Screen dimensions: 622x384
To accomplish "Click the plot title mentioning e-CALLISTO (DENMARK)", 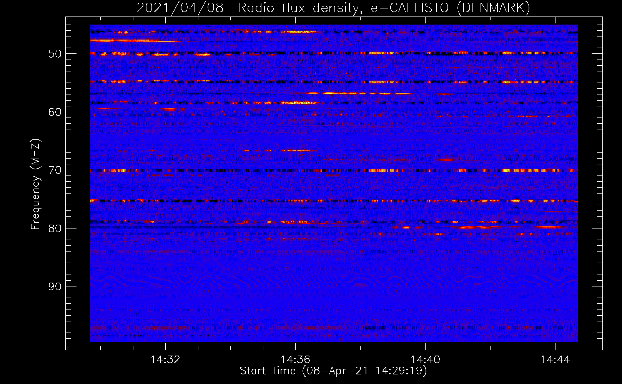I will tap(333, 8).
